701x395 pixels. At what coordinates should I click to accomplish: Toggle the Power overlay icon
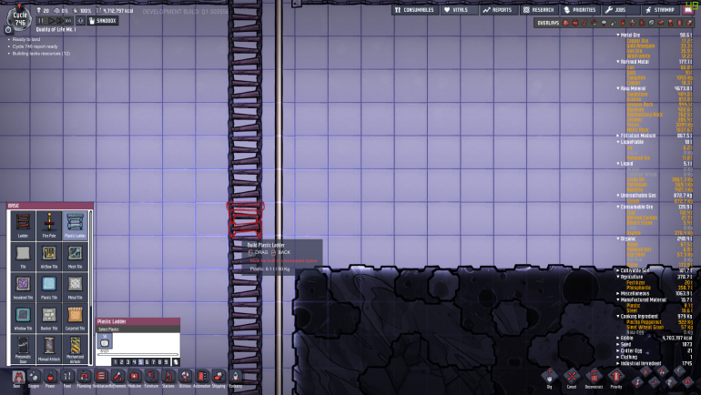575,23
